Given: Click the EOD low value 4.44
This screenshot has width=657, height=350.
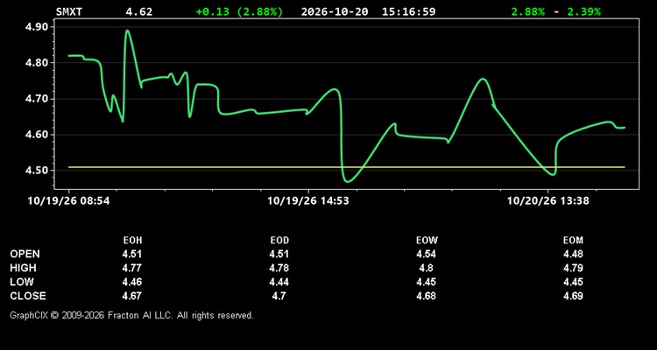Looking at the screenshot, I should coord(279,282).
